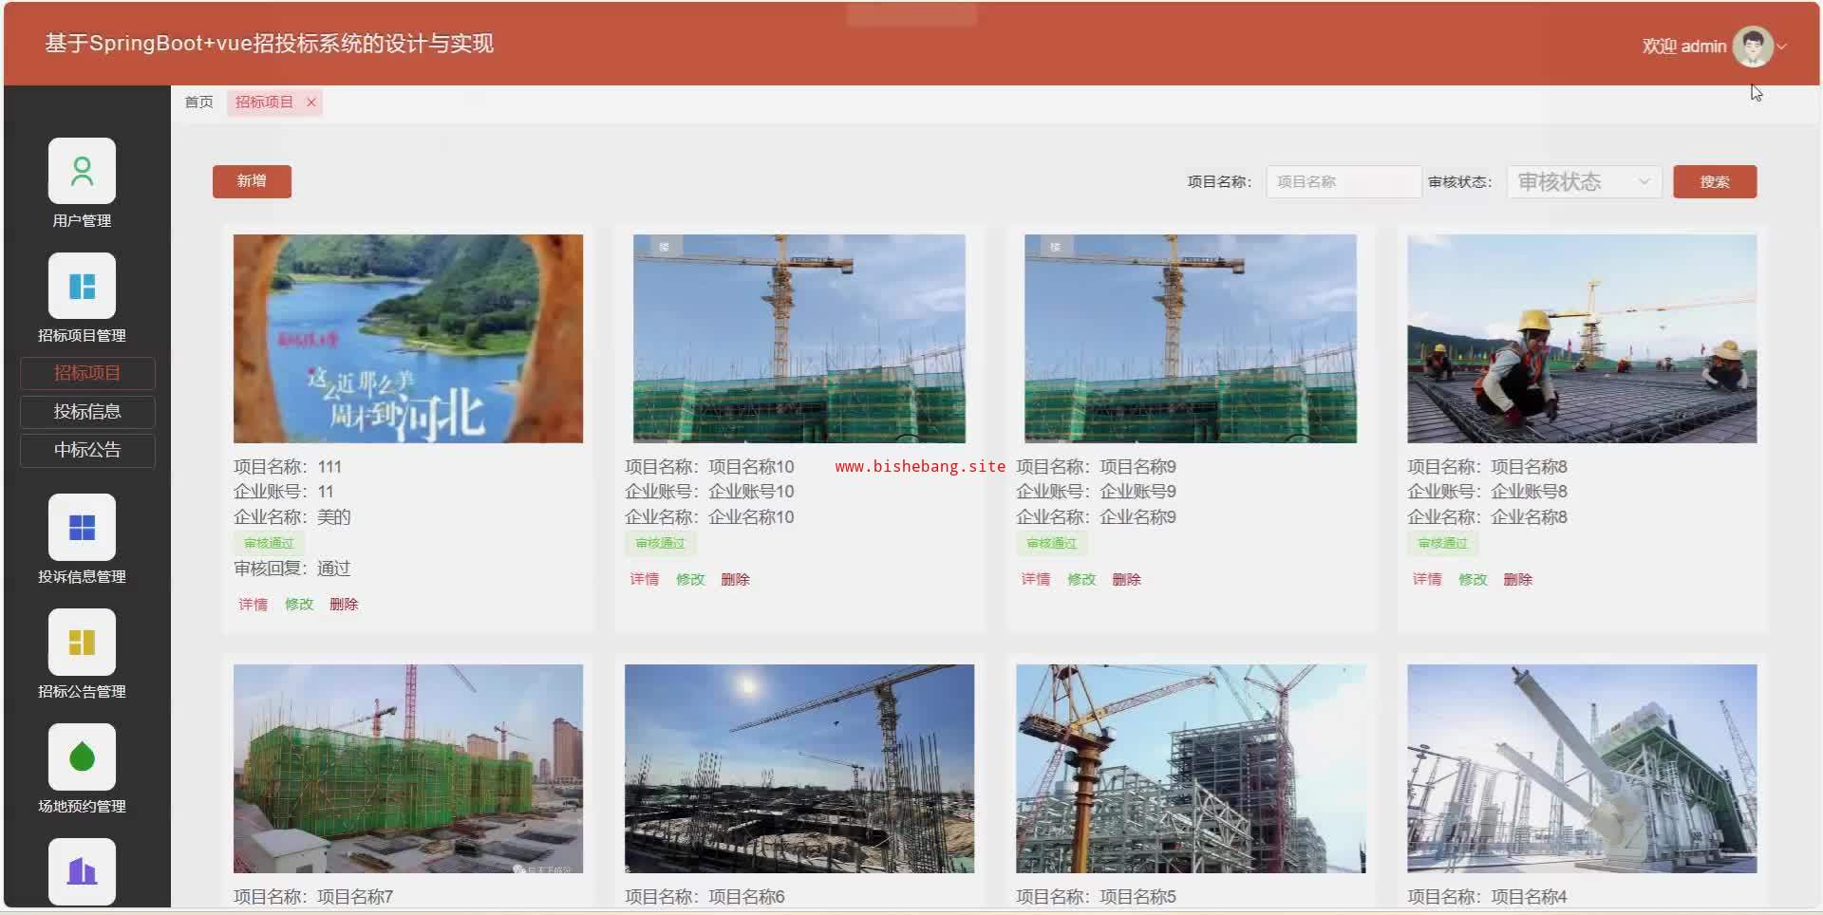Click the workers image of 项目名称8
This screenshot has width=1823, height=915.
click(x=1582, y=339)
